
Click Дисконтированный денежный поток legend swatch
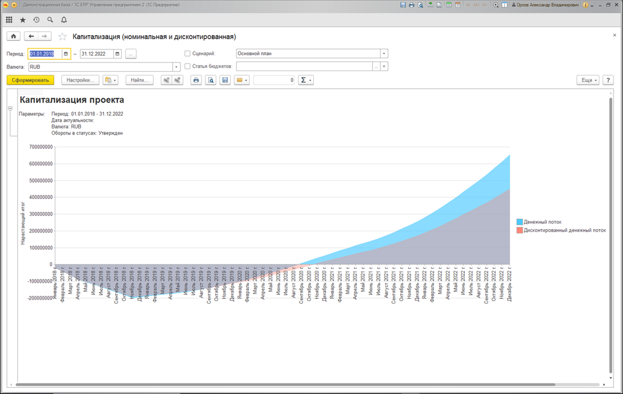(520, 230)
